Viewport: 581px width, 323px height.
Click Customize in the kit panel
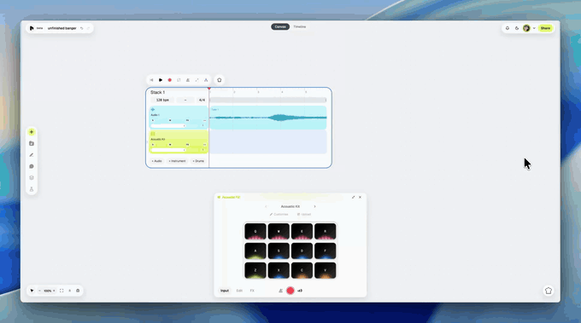pyautogui.click(x=279, y=215)
